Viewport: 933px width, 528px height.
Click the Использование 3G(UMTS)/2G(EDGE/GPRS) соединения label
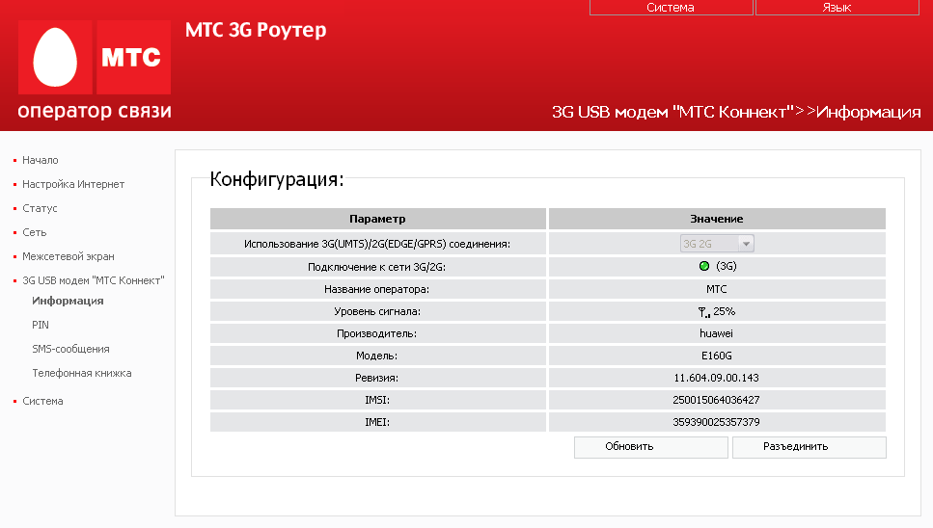click(377, 244)
